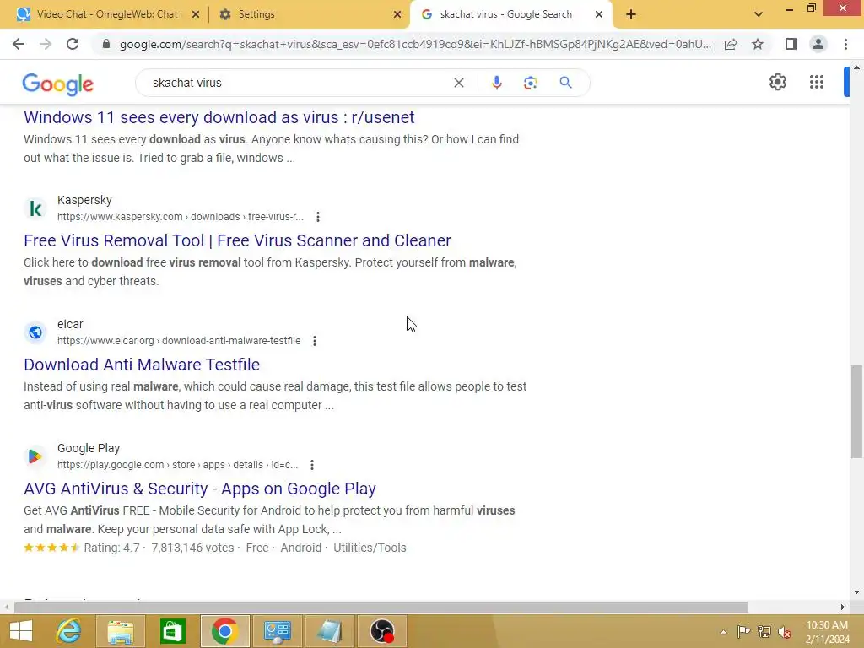Click the play.google.com URL breadcrumb
The height and width of the screenshot is (648, 864).
point(177,465)
